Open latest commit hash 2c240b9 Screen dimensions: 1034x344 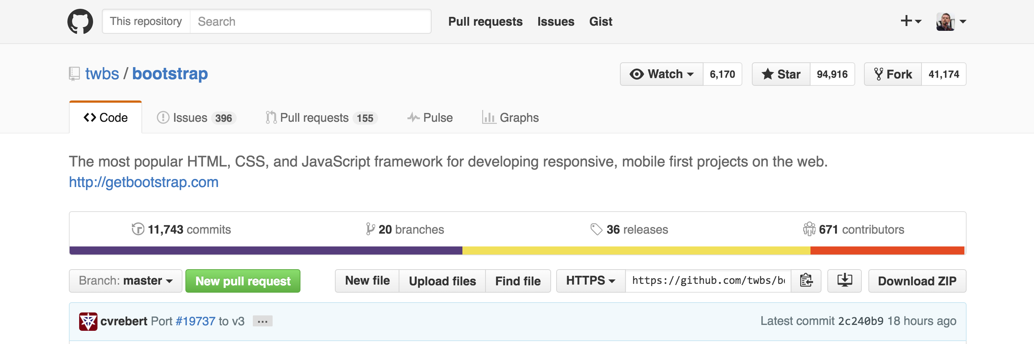(x=861, y=321)
